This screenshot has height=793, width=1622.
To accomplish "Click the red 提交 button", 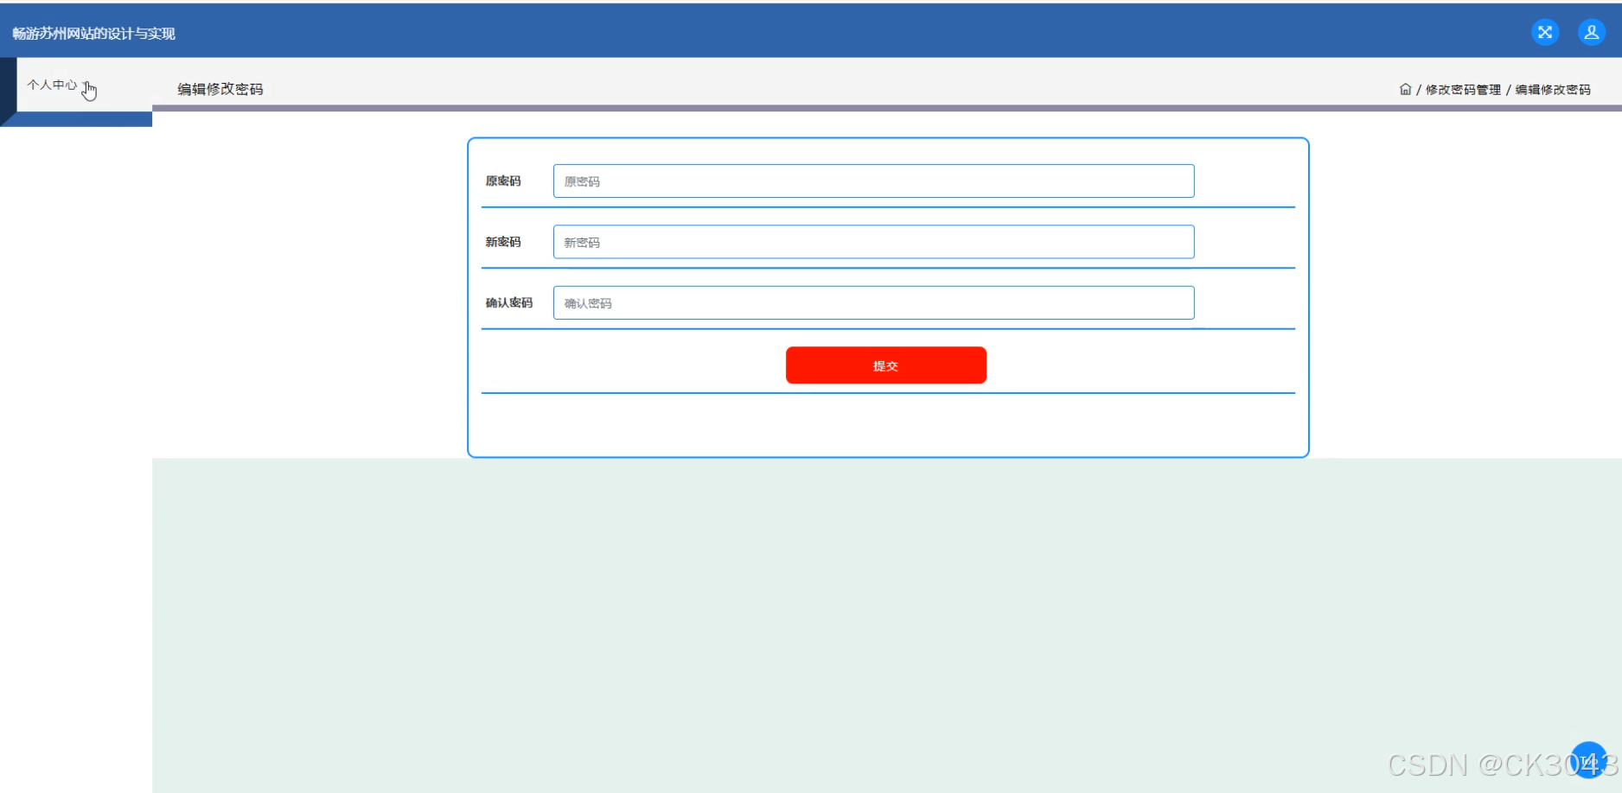I will (885, 365).
